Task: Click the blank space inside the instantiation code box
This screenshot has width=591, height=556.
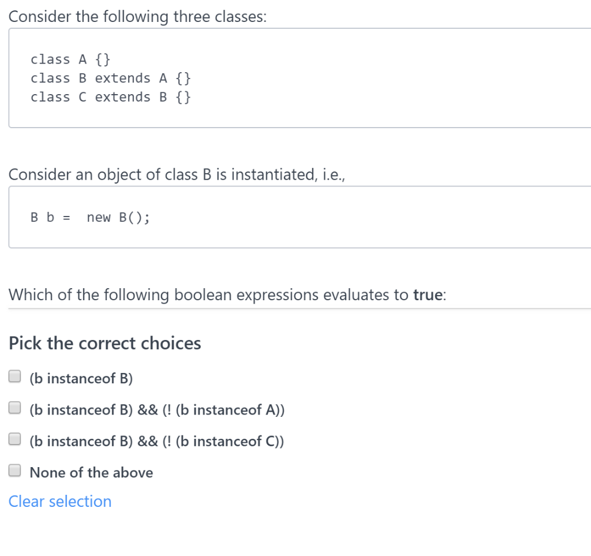Action: (x=377, y=217)
